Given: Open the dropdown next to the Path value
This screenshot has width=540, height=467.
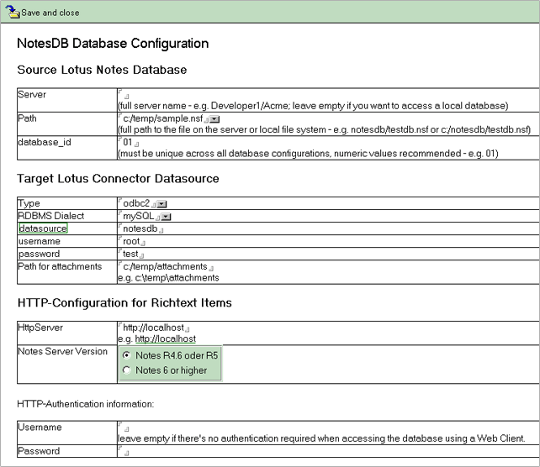Looking at the screenshot, I should (214, 120).
